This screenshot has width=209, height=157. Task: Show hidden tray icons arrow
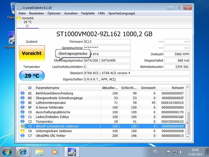point(162,152)
